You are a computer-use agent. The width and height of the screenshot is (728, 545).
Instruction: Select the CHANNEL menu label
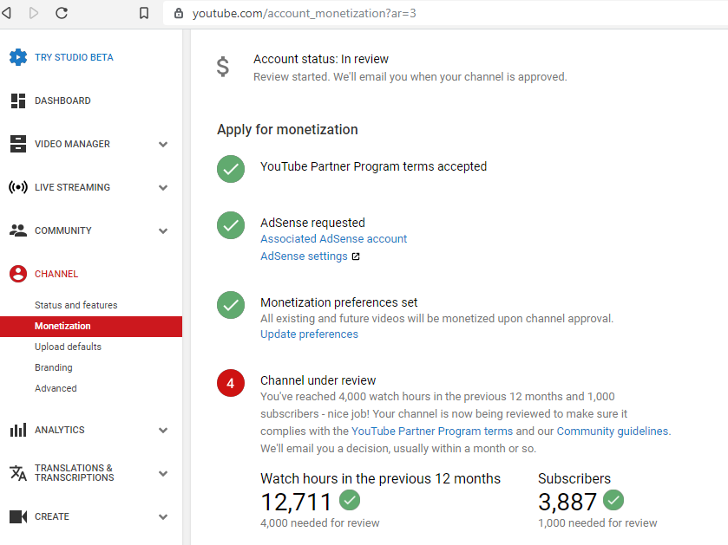tap(56, 274)
